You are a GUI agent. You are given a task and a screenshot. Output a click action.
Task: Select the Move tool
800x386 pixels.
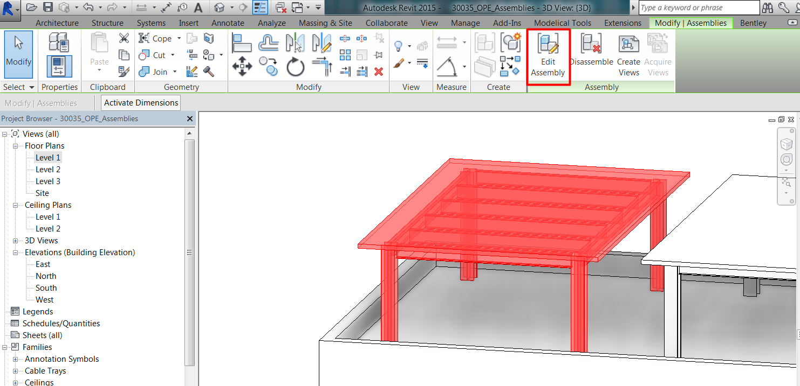pyautogui.click(x=242, y=67)
